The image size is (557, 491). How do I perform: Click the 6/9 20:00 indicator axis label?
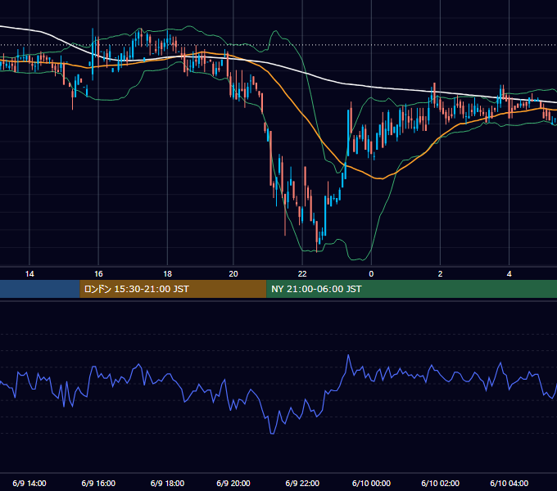tap(233, 483)
